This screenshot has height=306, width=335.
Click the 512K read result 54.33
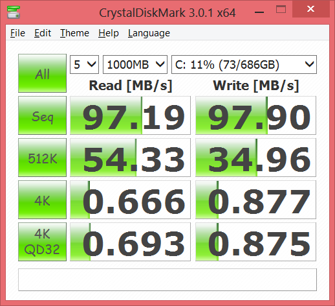pos(130,158)
